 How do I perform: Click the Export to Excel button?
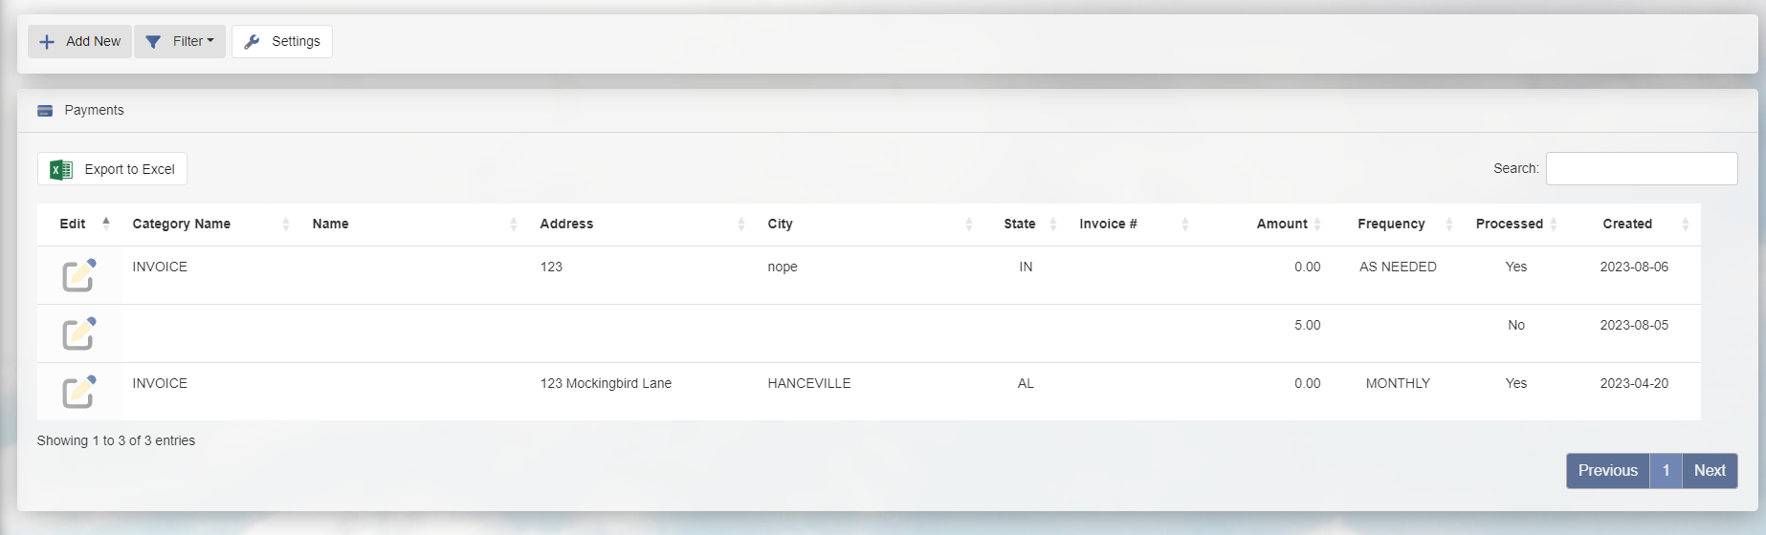coord(112,169)
